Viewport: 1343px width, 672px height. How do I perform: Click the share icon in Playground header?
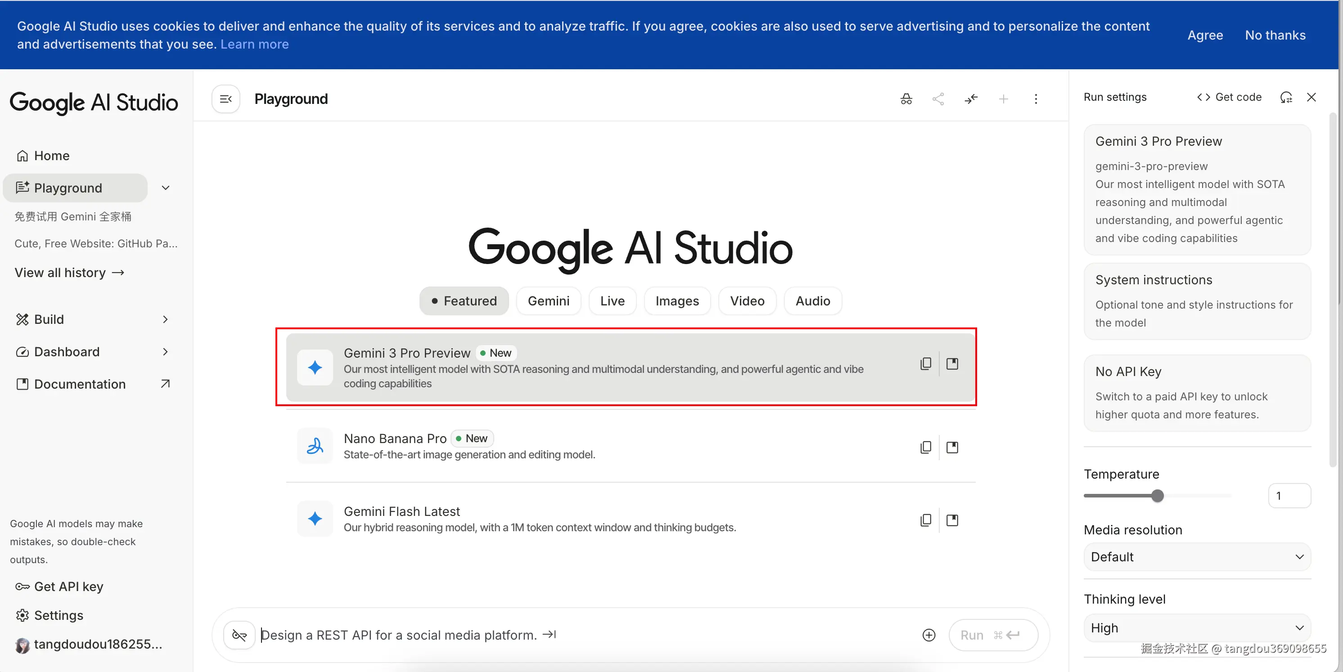938,99
